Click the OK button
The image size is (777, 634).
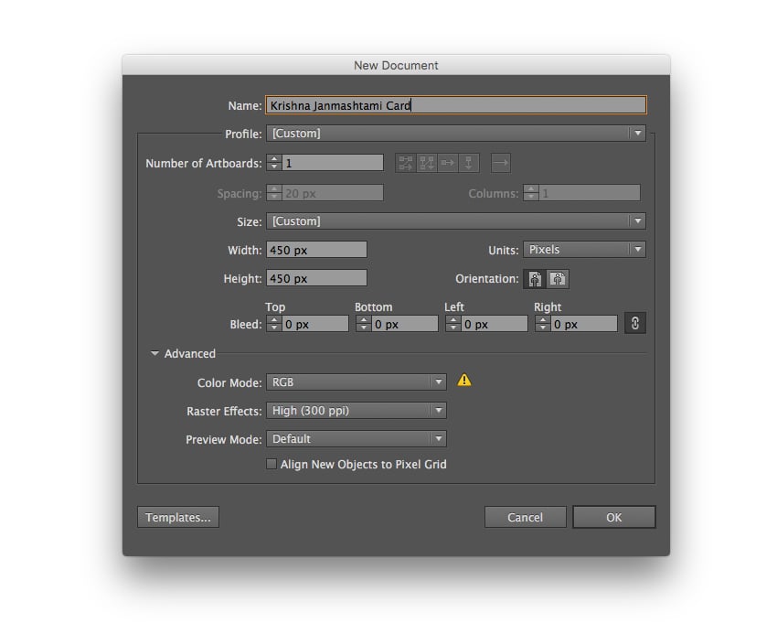pyautogui.click(x=613, y=517)
